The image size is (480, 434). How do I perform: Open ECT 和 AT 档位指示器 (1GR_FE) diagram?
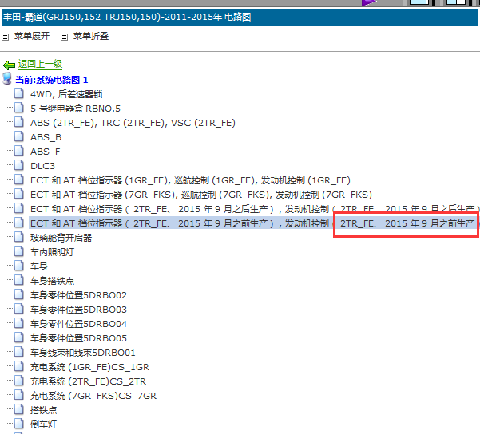tap(190, 180)
